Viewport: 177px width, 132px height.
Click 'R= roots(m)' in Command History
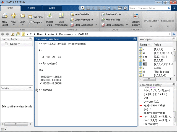[x=151, y=124]
